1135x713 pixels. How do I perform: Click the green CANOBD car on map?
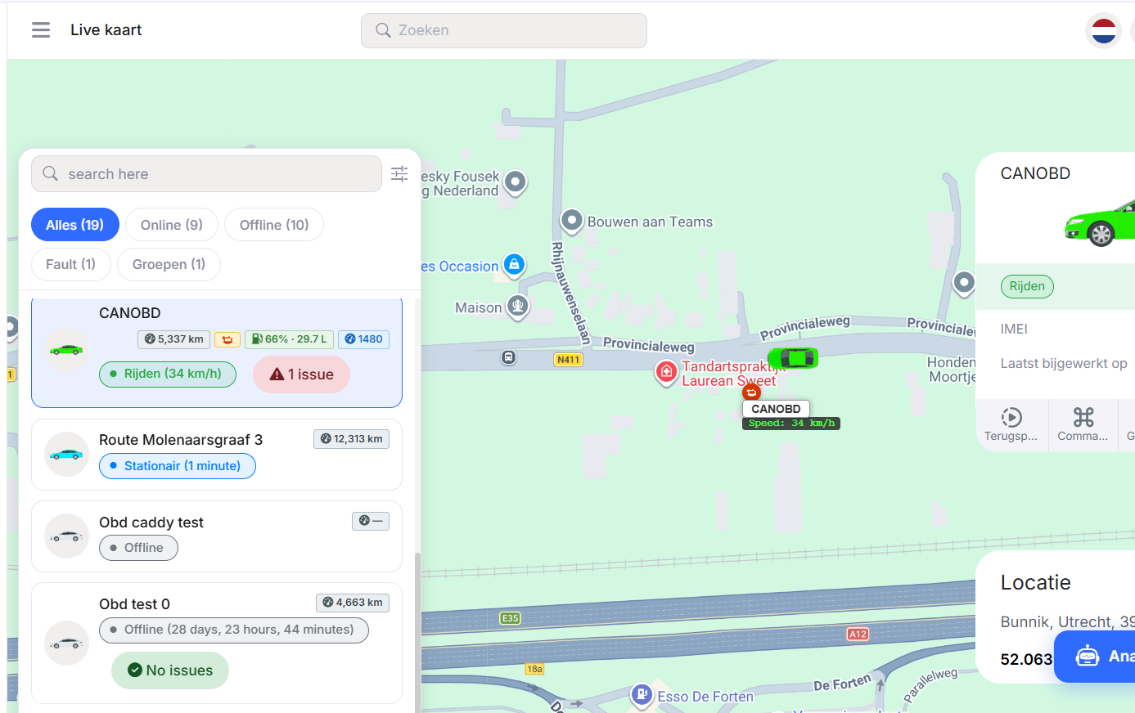793,358
